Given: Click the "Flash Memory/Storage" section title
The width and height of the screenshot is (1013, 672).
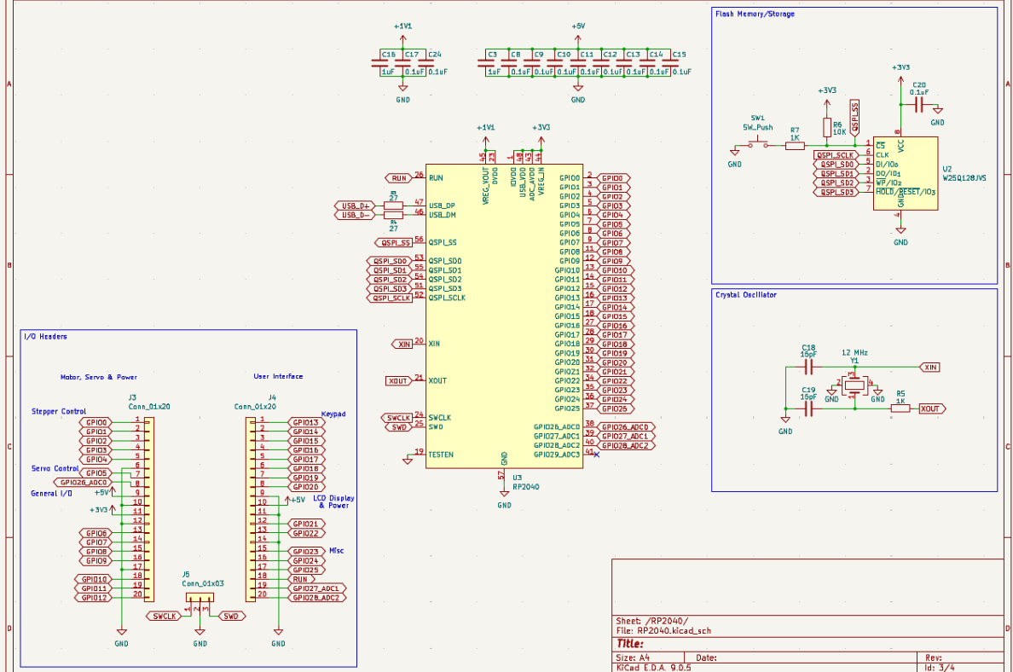Looking at the screenshot, I should coord(754,14).
